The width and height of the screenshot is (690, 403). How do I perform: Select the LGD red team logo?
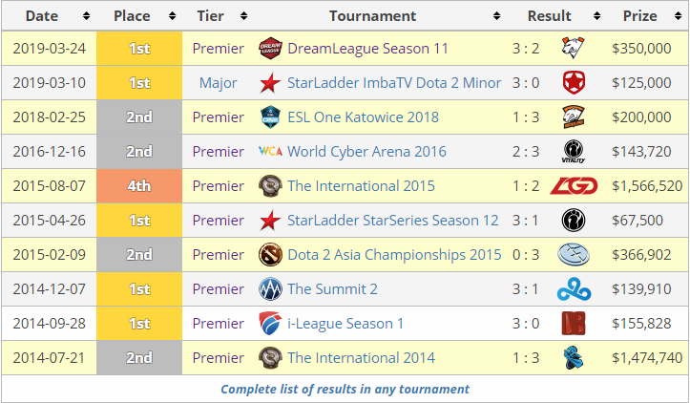pos(574,186)
